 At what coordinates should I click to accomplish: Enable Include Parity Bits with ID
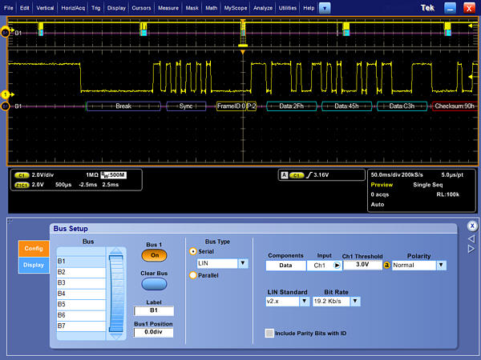(269, 332)
